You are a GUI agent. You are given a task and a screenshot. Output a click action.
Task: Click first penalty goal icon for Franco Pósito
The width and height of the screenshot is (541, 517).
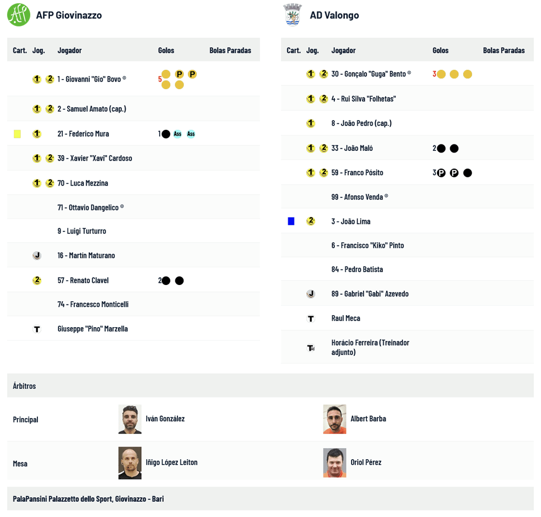(441, 173)
